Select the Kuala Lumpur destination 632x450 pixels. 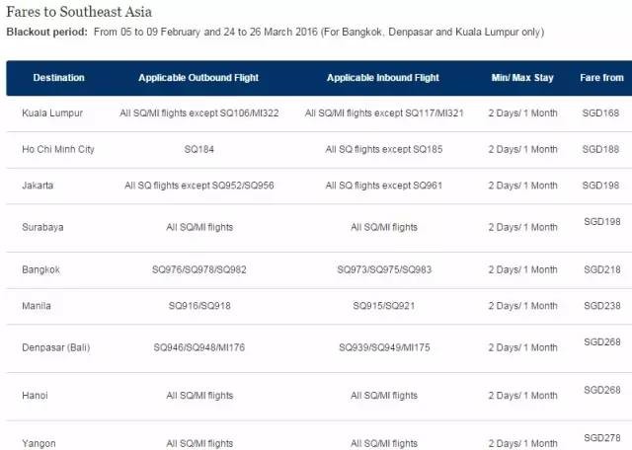coord(50,113)
